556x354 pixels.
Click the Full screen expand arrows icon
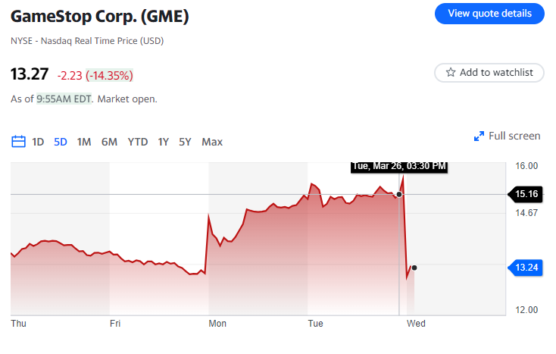pyautogui.click(x=479, y=136)
